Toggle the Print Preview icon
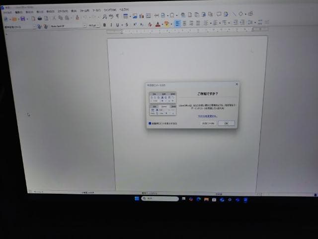Image resolution: width=318 pixels, height=239 pixels. pyautogui.click(x=46, y=18)
